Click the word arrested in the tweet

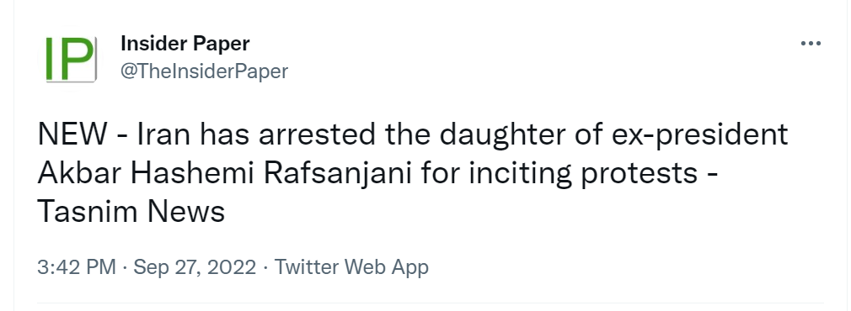pyautogui.click(x=317, y=134)
